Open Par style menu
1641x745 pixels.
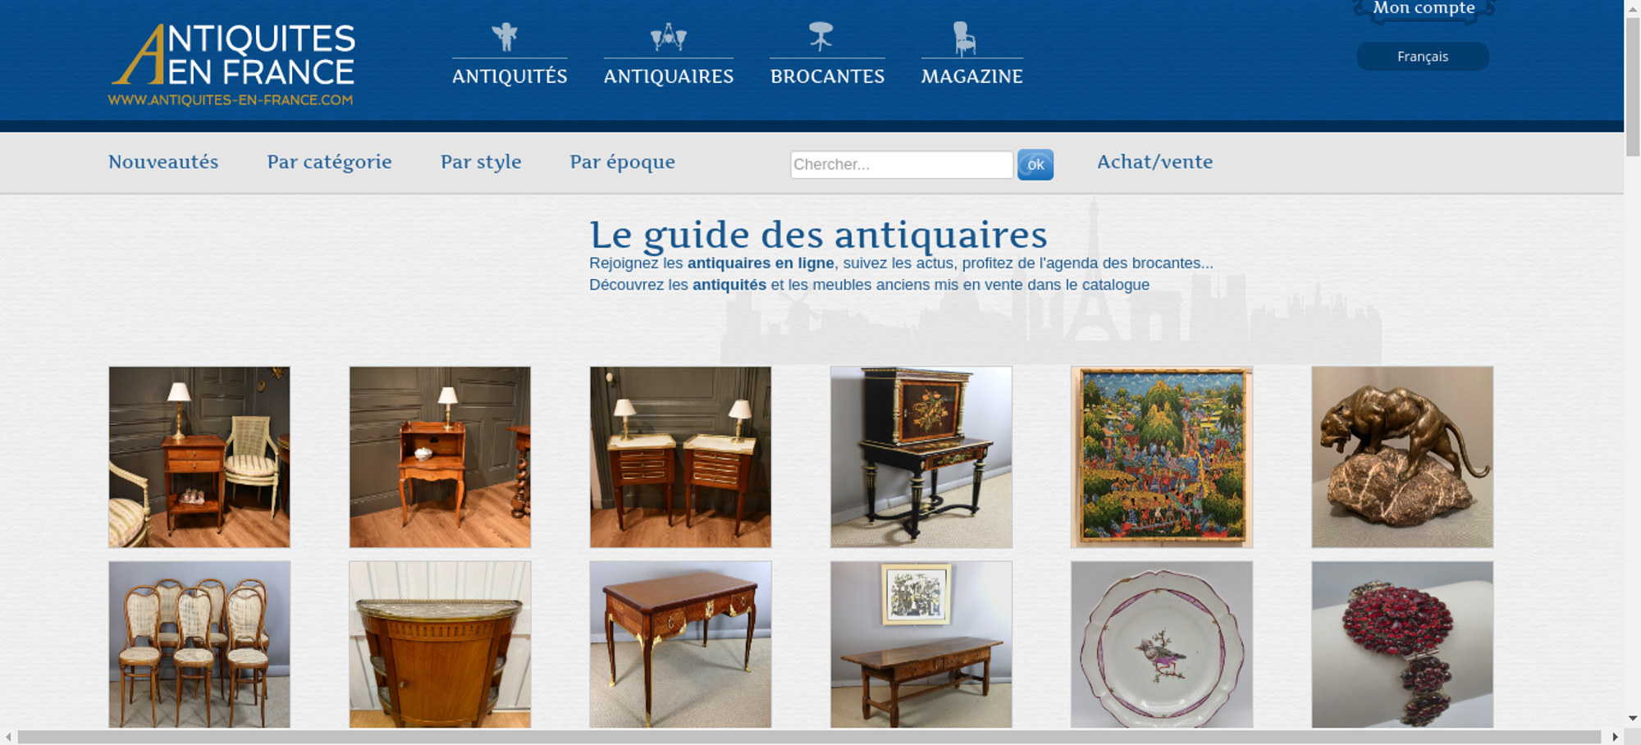(x=481, y=162)
